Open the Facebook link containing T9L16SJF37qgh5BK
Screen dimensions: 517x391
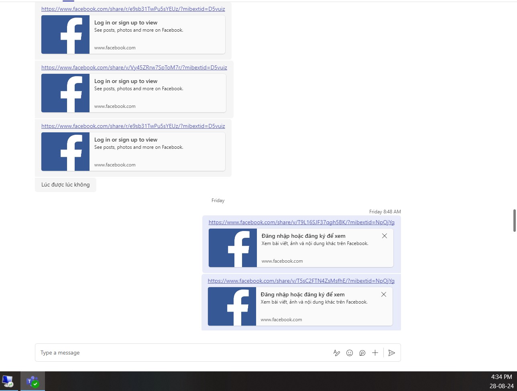click(x=301, y=222)
